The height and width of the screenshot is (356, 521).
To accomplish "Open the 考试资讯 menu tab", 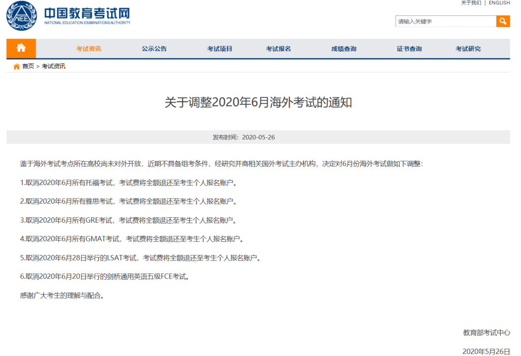I will click(88, 49).
